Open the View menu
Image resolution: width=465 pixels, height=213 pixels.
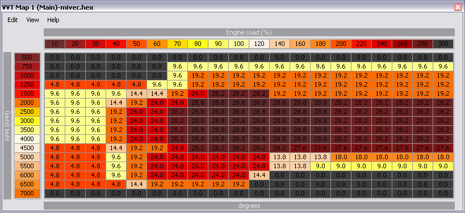pos(32,20)
